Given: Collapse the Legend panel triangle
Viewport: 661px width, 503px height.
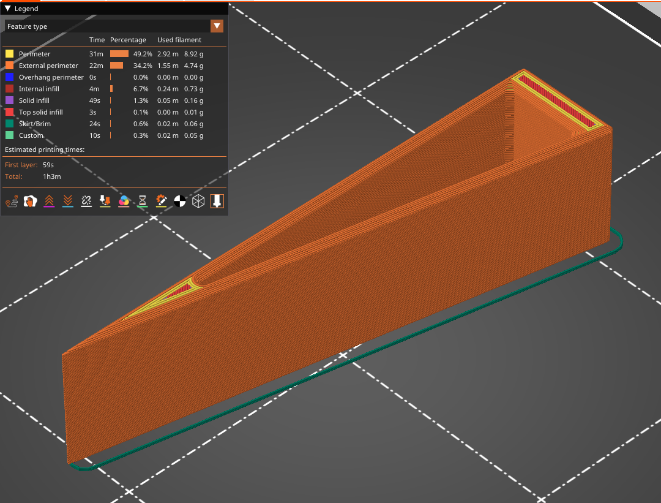Looking at the screenshot, I should pos(7,9).
